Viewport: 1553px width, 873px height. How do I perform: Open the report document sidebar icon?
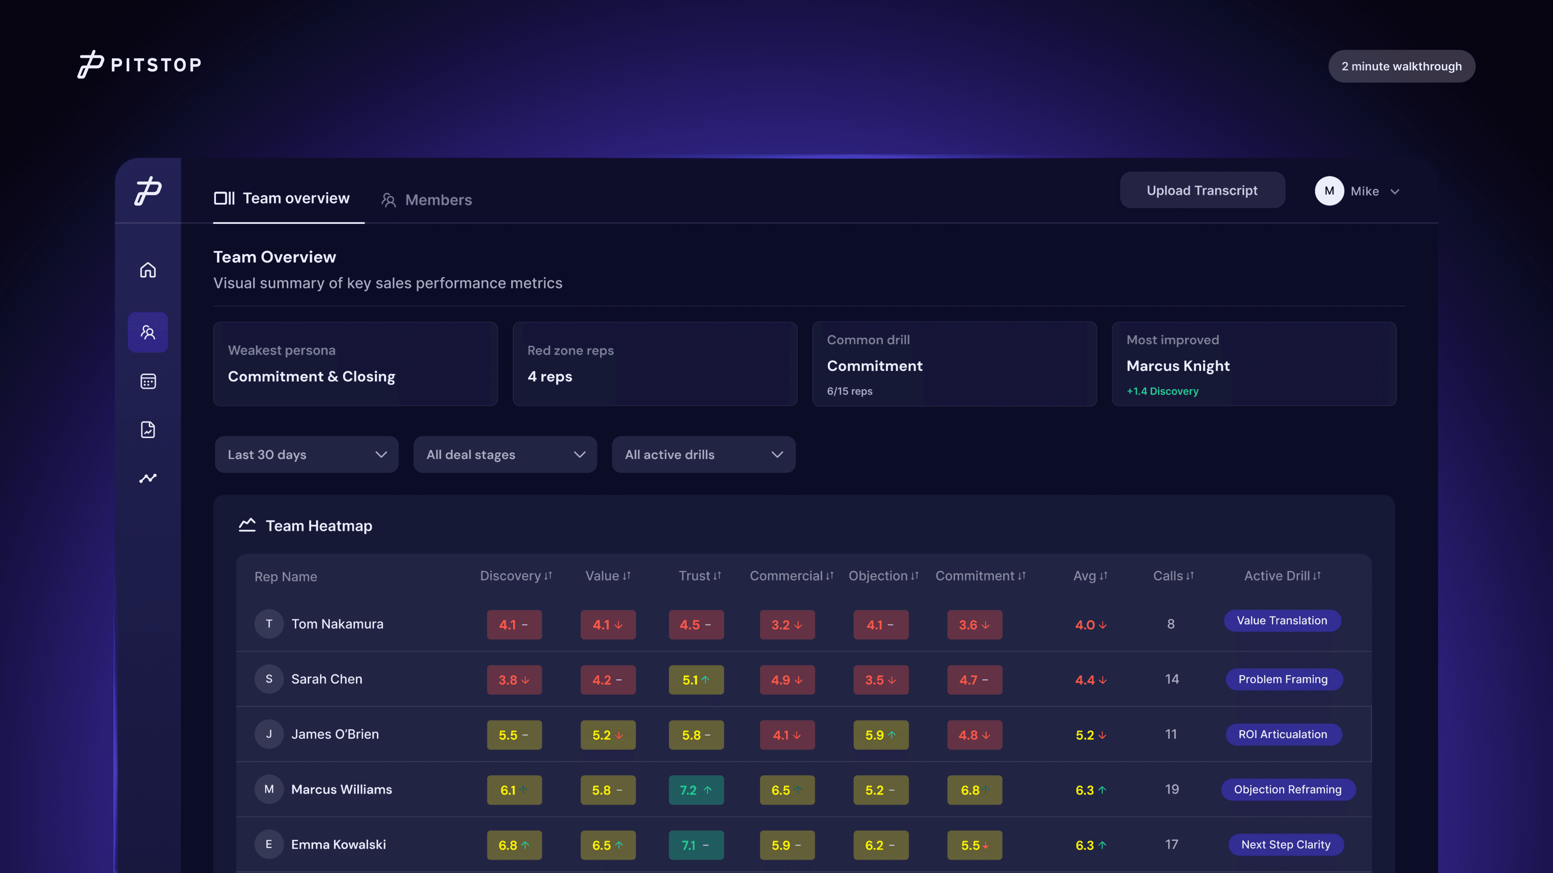(x=148, y=430)
